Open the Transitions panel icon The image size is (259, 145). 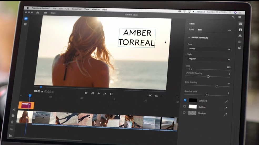pyautogui.click(x=240, y=30)
